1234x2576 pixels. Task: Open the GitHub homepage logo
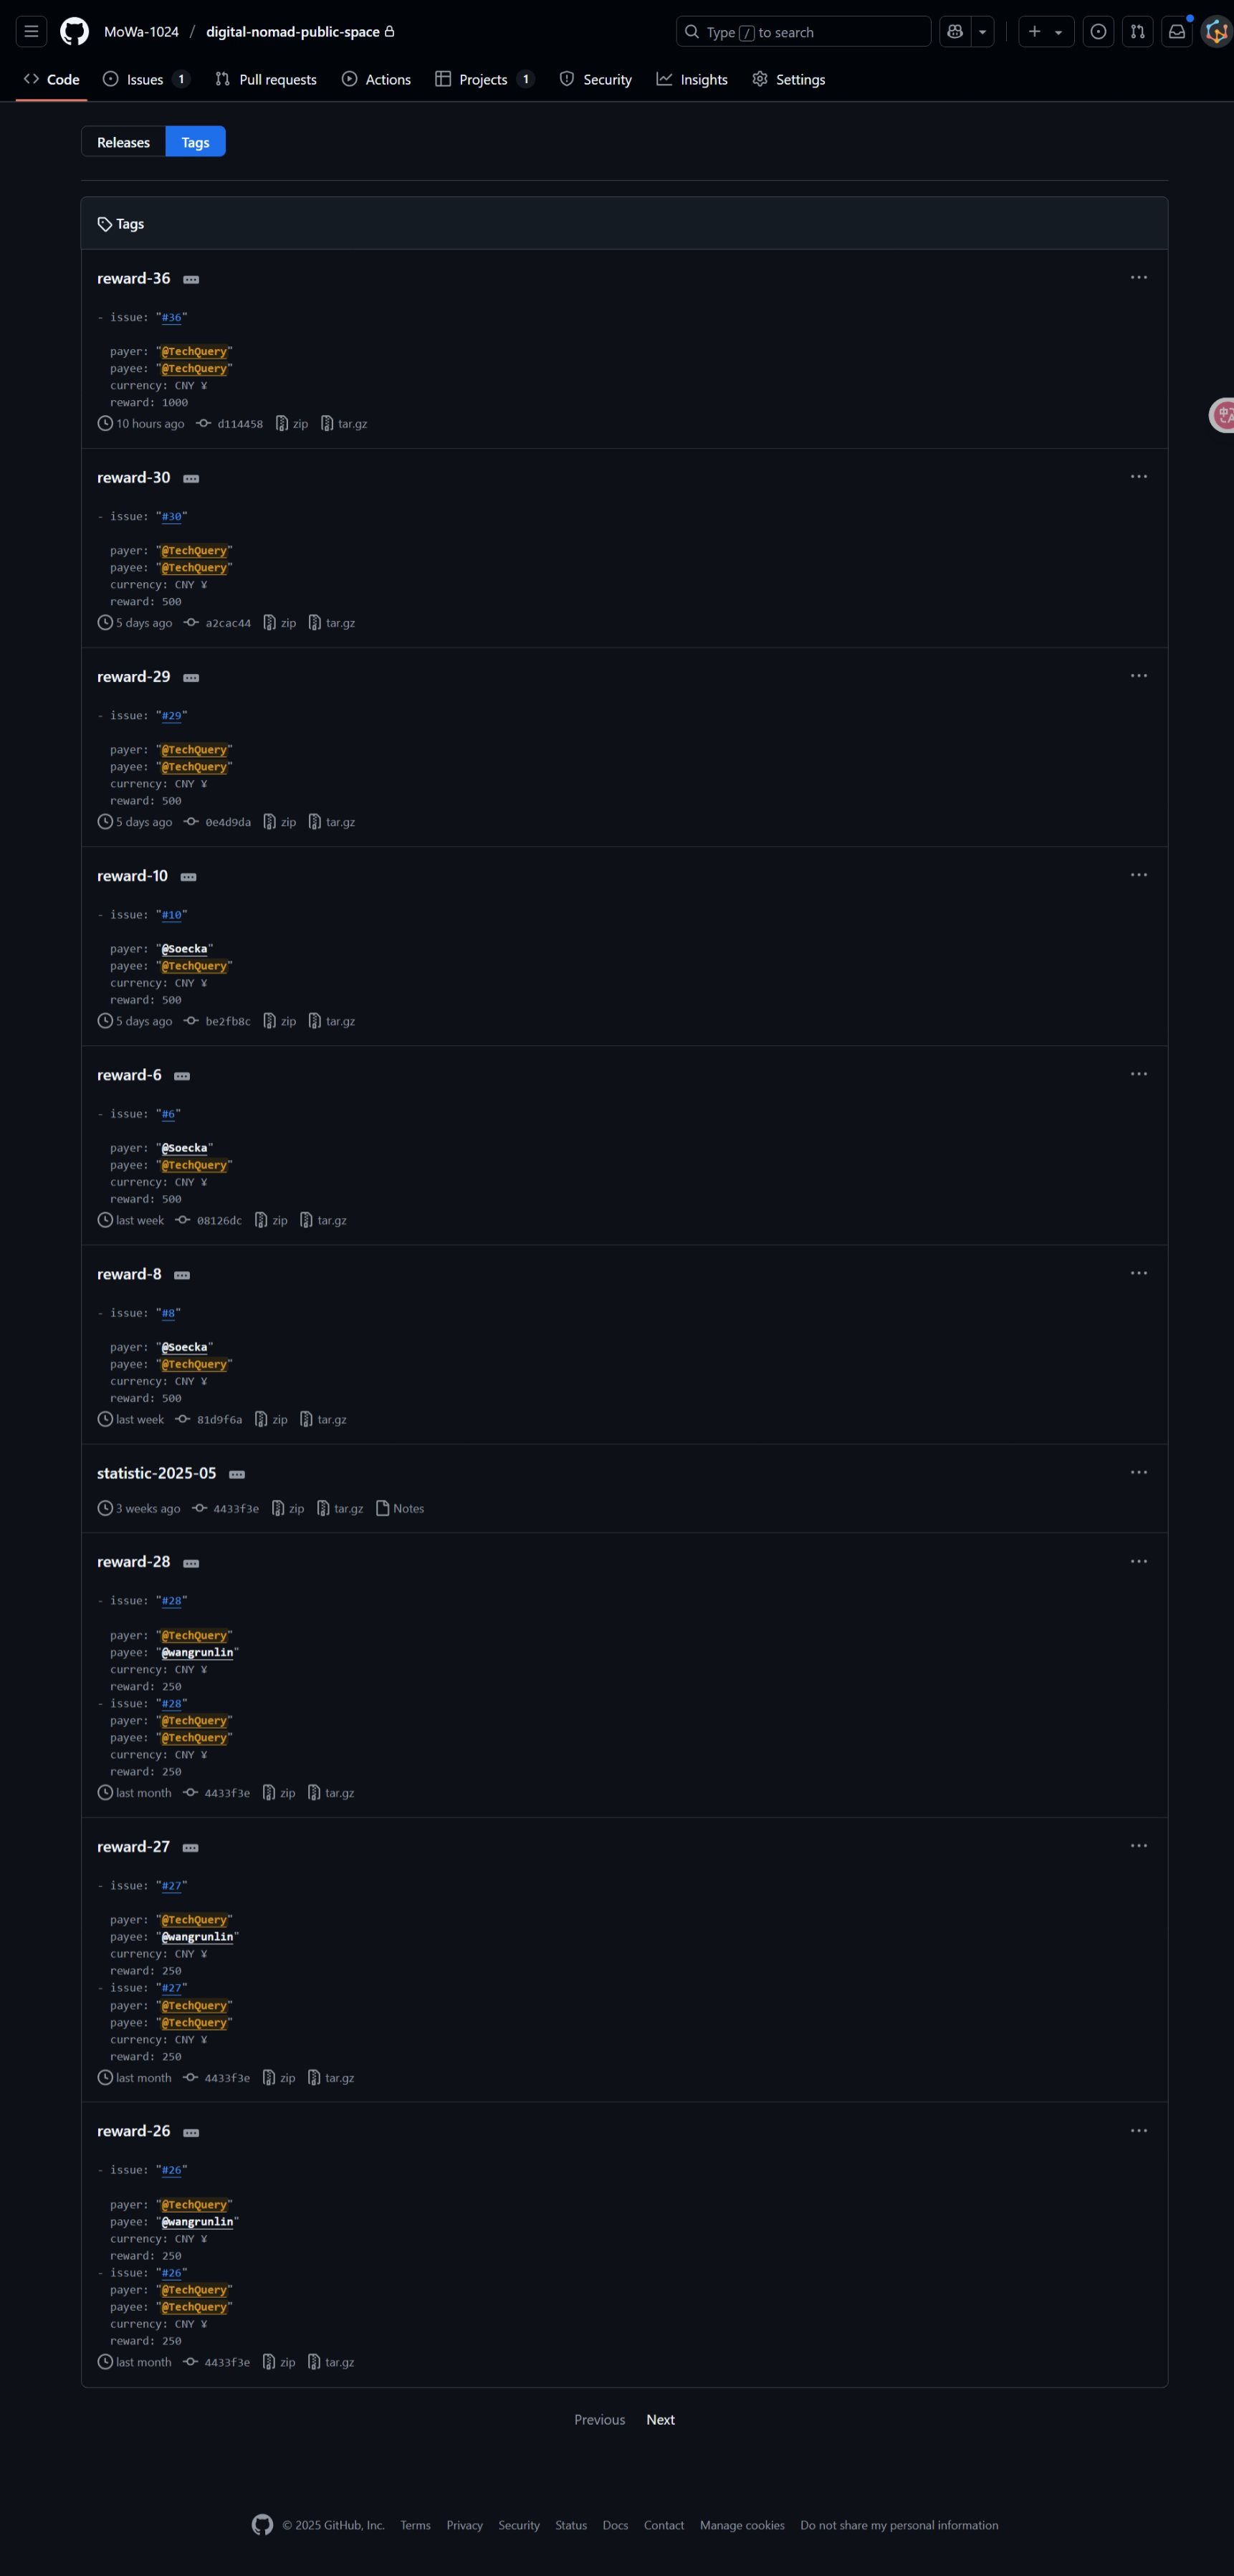pyautogui.click(x=74, y=32)
